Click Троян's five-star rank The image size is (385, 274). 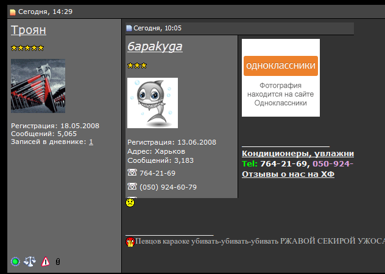click(x=27, y=48)
